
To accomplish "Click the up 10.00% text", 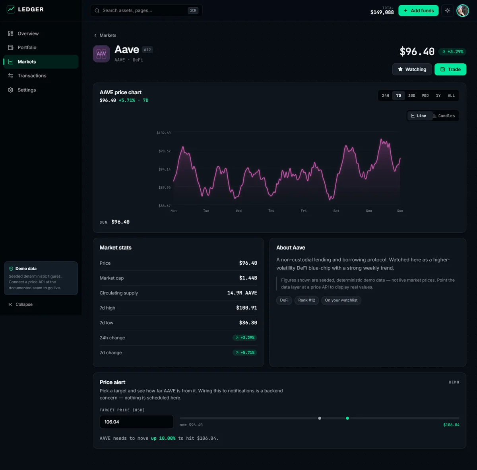I will 163,438.
